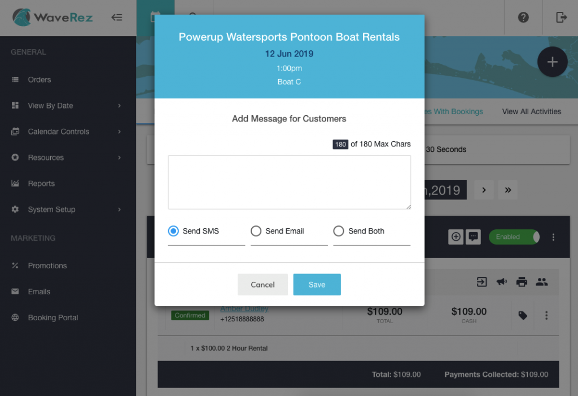Expand the View By Date menu

(68, 106)
